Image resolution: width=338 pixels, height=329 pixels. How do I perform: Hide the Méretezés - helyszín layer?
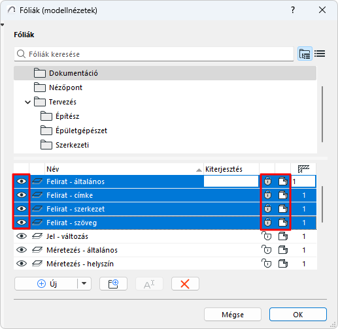(x=22, y=264)
